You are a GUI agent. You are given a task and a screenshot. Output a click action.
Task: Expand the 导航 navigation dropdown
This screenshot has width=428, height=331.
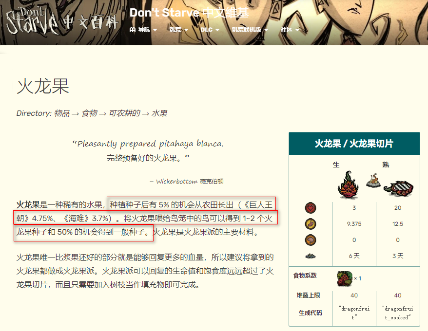coord(143,29)
